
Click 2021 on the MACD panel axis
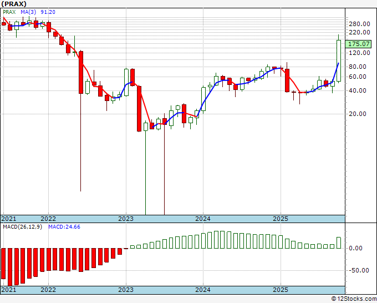[x=9, y=290]
